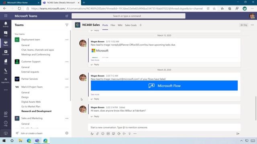Viewport: 257px width, 144px height.
Task: Open the user profile picture menu
Action: pyautogui.click(x=252, y=16)
